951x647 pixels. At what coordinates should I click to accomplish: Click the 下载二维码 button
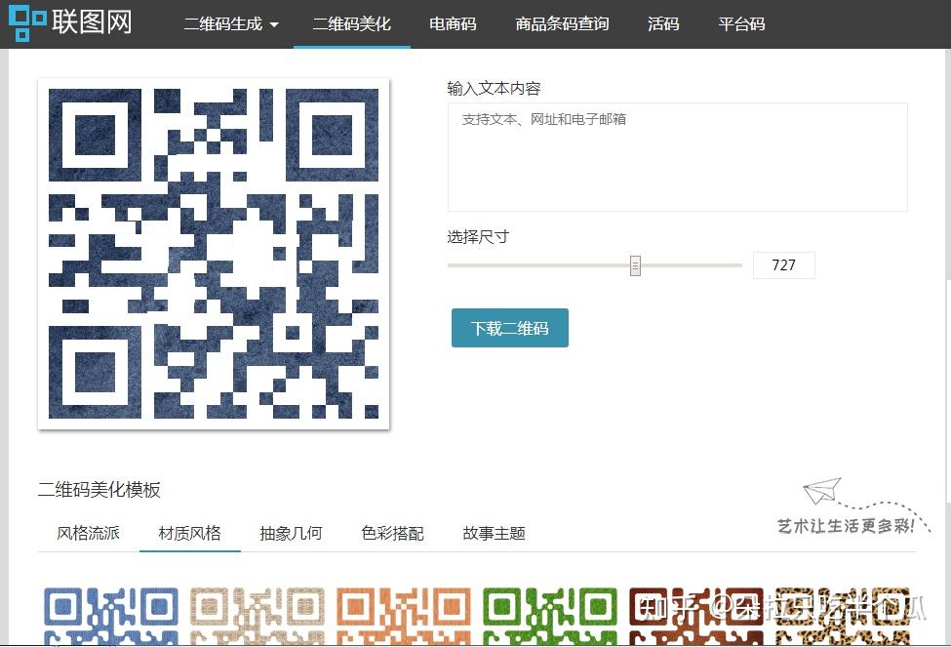(x=509, y=328)
